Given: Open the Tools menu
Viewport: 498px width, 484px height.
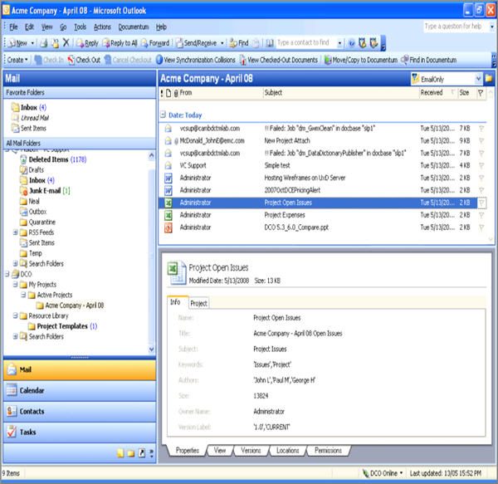Looking at the screenshot, I should pos(80,27).
